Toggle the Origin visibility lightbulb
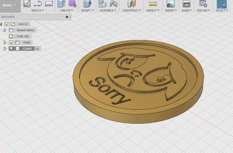Image resolution: width=233 pixels, height=153 pixels. [11, 42]
